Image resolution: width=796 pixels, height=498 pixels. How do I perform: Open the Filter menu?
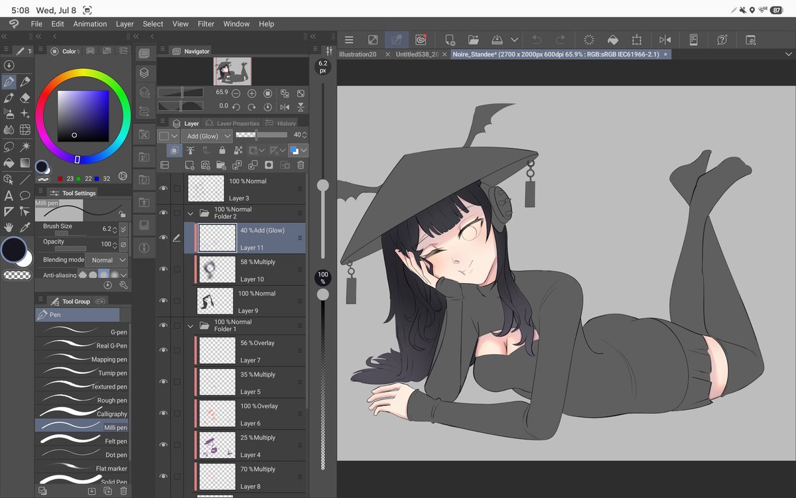click(206, 24)
